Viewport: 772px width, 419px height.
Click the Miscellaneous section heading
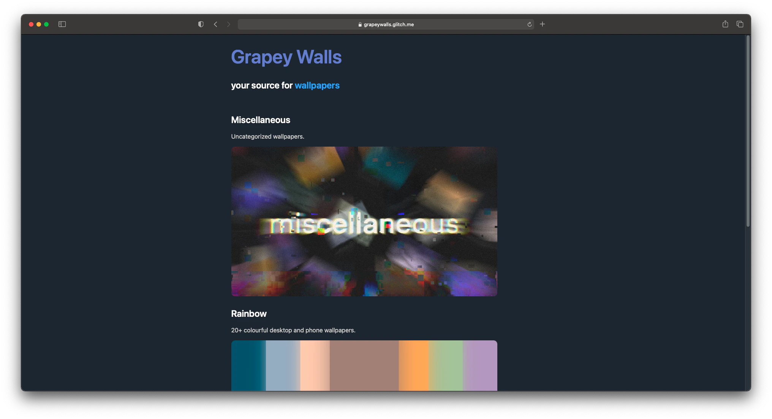pyautogui.click(x=261, y=120)
